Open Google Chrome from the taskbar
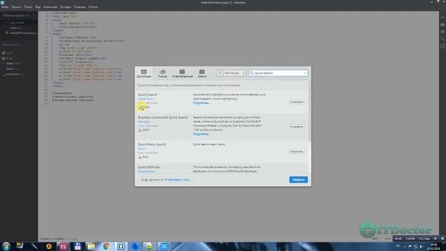Viewport: 446px width, 251px height. (107, 246)
